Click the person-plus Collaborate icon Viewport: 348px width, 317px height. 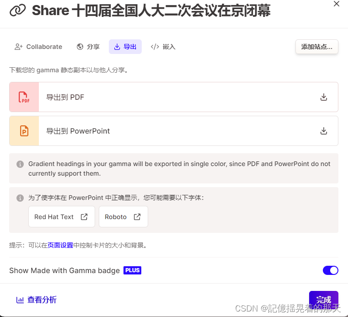click(x=19, y=47)
